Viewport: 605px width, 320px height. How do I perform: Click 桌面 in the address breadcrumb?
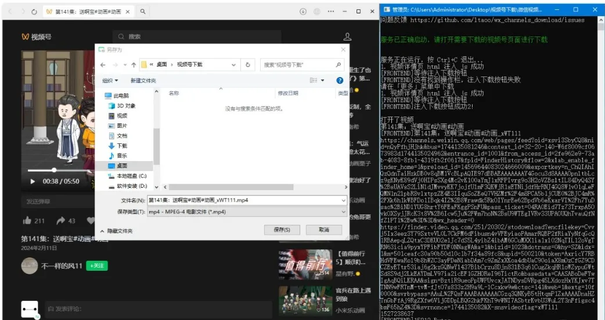point(161,65)
